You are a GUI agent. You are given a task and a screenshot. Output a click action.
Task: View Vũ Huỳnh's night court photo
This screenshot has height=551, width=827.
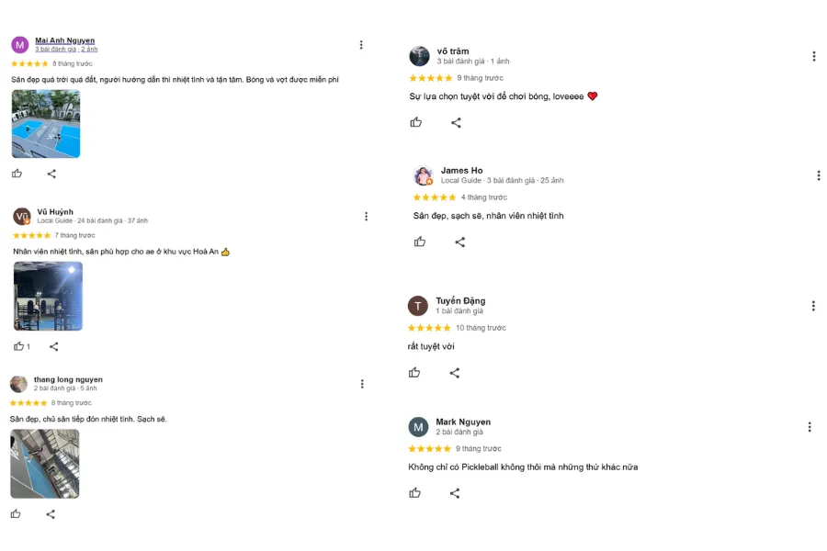click(x=48, y=296)
